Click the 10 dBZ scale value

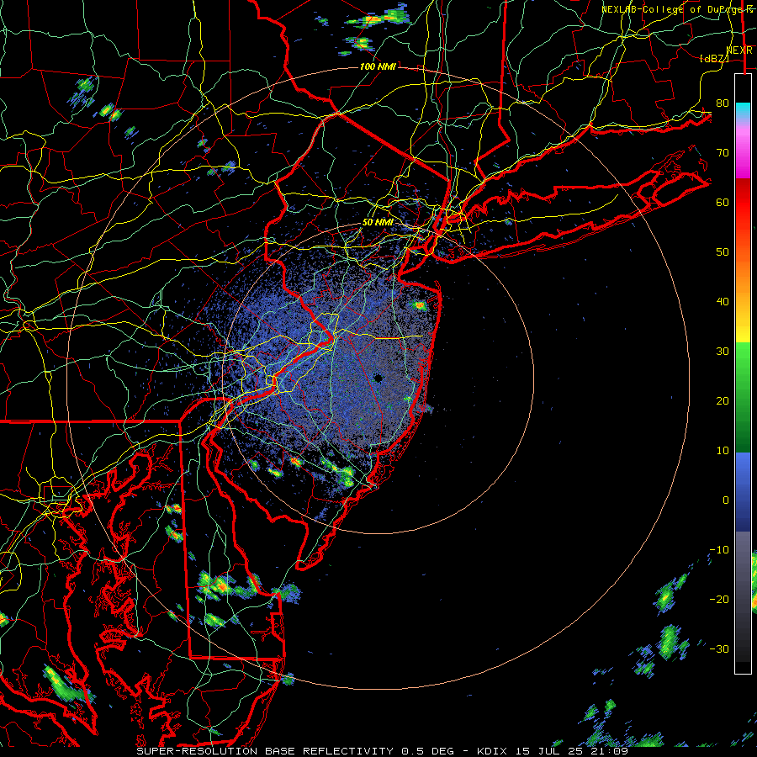point(723,451)
